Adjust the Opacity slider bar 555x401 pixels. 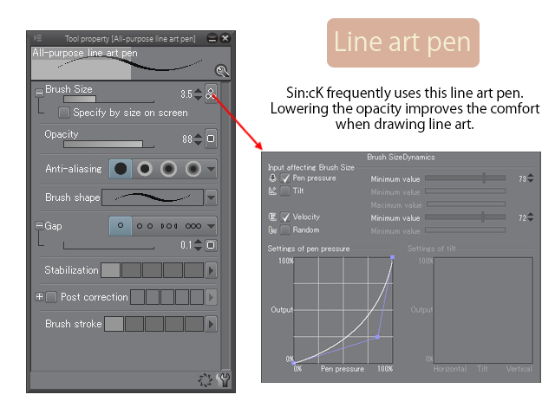108,145
